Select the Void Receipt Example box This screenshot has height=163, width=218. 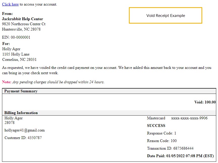click(x=165, y=15)
